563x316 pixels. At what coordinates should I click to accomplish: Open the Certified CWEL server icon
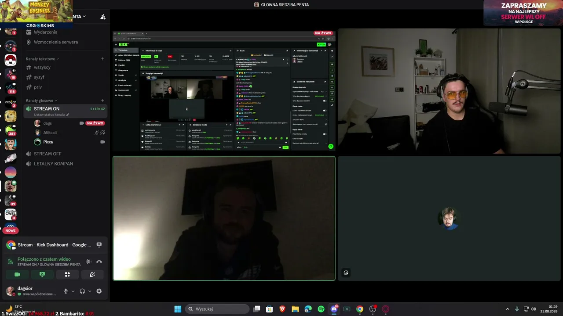tap(11, 214)
